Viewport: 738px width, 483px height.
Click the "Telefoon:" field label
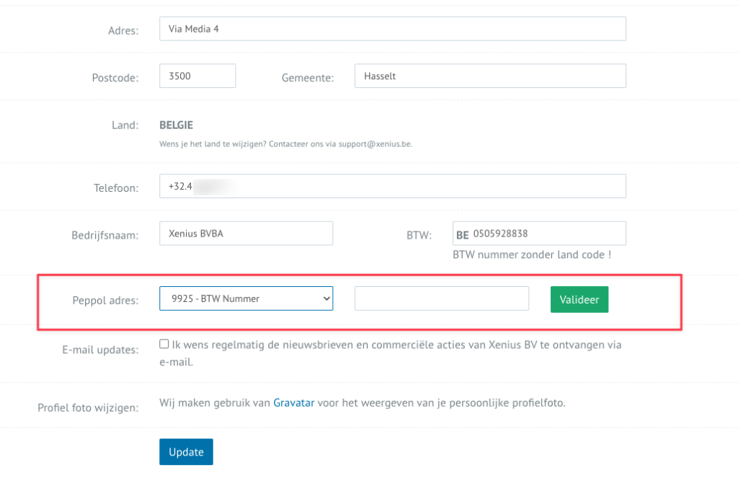[115, 187]
